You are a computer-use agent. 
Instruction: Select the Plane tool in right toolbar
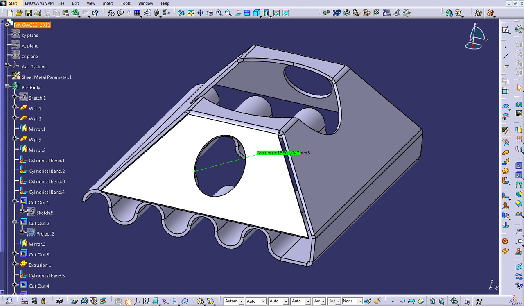(x=506, y=66)
